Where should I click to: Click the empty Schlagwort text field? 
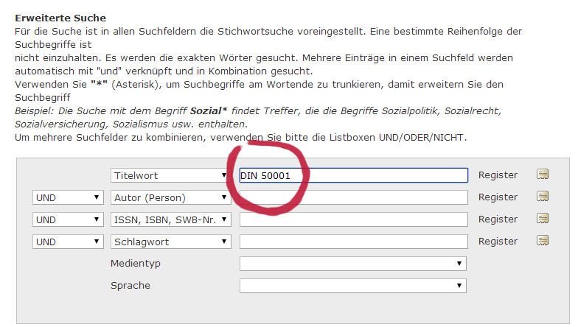[x=354, y=242]
